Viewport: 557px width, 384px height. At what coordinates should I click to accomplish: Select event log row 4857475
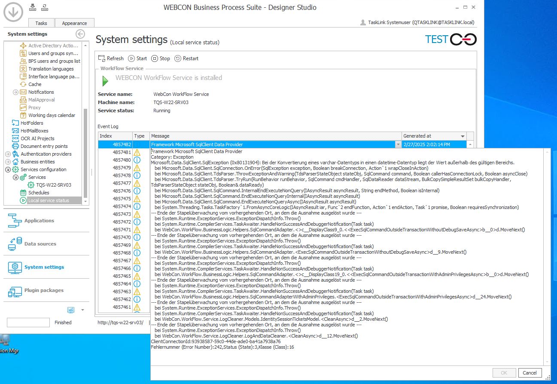(x=124, y=199)
